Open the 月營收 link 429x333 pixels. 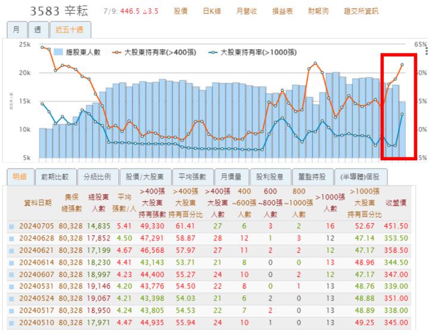pyautogui.click(x=247, y=11)
